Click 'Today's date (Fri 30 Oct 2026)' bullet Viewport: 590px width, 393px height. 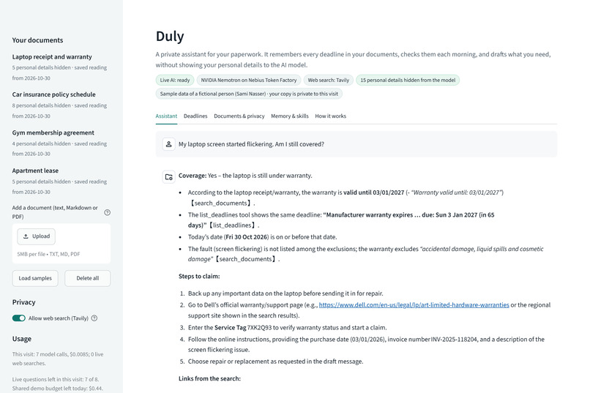[262, 237]
